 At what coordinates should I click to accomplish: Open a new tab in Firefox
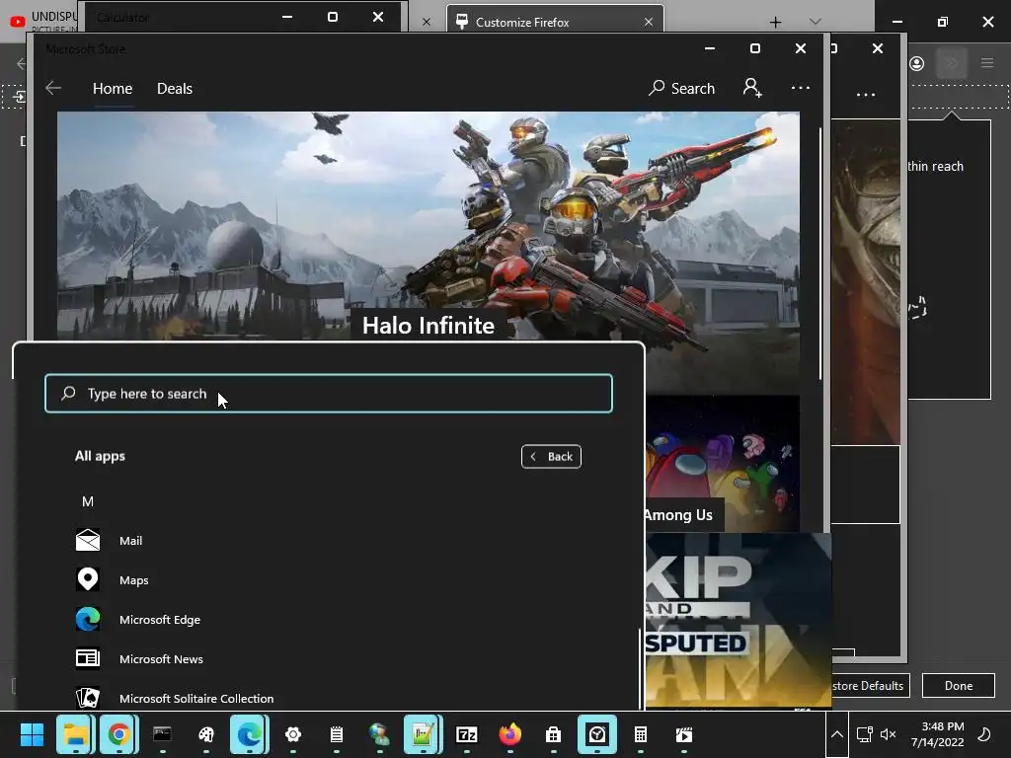click(776, 23)
